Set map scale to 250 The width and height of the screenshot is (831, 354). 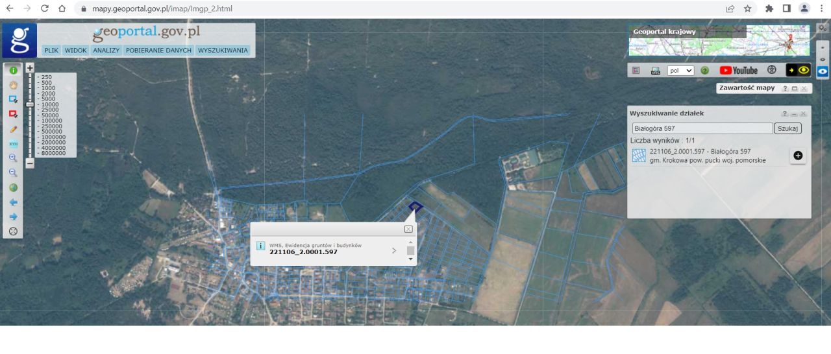click(46, 77)
